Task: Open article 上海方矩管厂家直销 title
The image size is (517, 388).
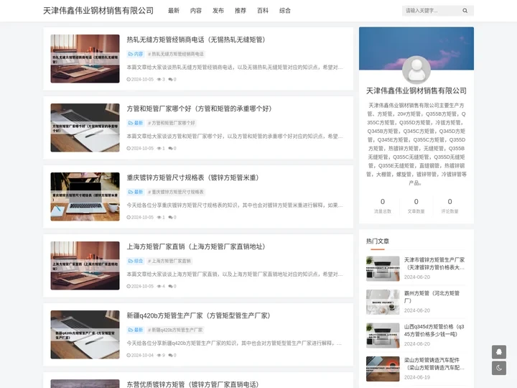Action: point(196,246)
